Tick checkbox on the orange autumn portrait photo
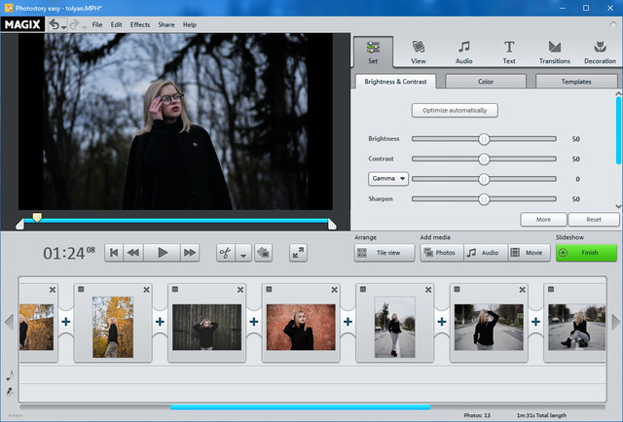Viewport: 623px width, 422px height. click(x=82, y=289)
